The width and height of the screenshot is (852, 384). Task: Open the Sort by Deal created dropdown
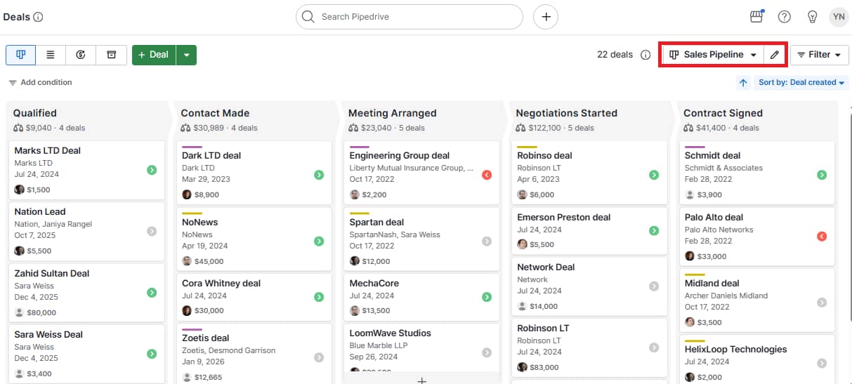(x=801, y=83)
